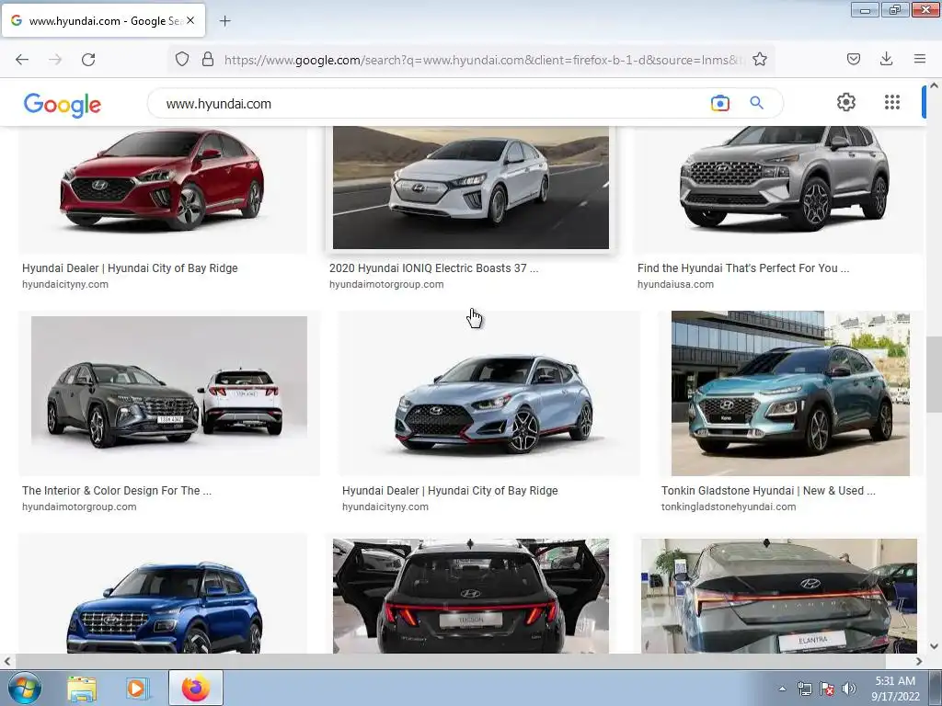Click horizontal scrollbar right arrow
This screenshot has height=706, width=942.
point(919,661)
